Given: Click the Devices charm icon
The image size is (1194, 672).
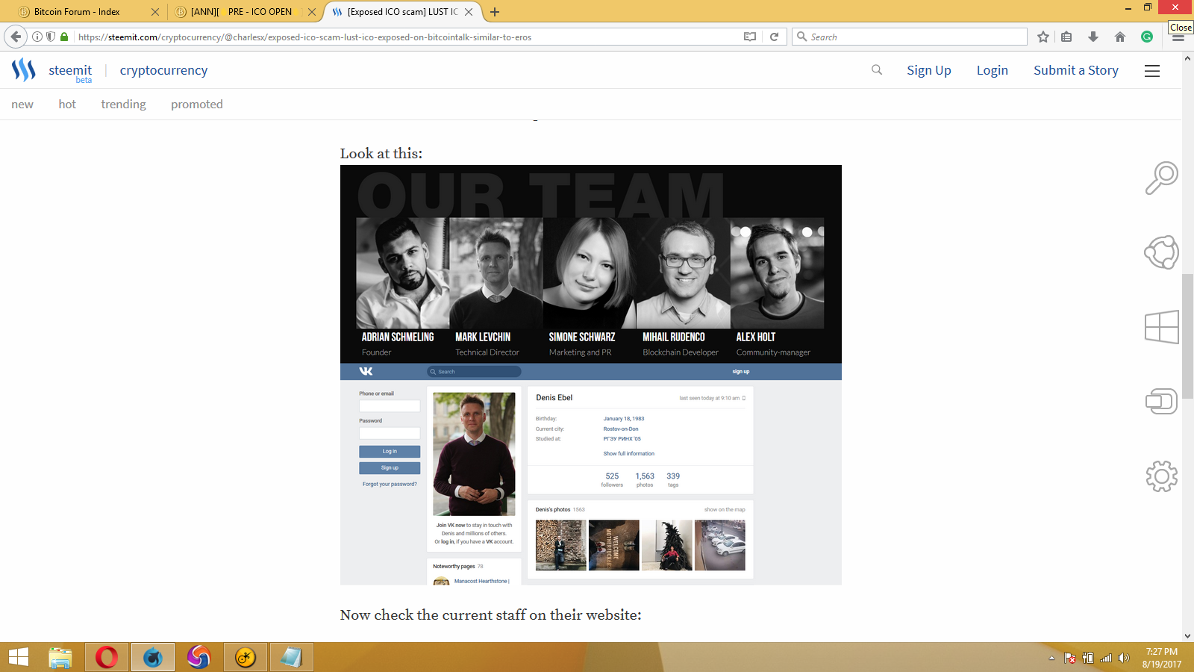Looking at the screenshot, I should click(x=1161, y=402).
